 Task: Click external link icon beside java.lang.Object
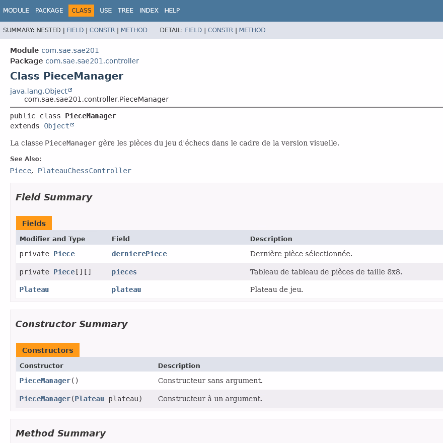coord(70,91)
